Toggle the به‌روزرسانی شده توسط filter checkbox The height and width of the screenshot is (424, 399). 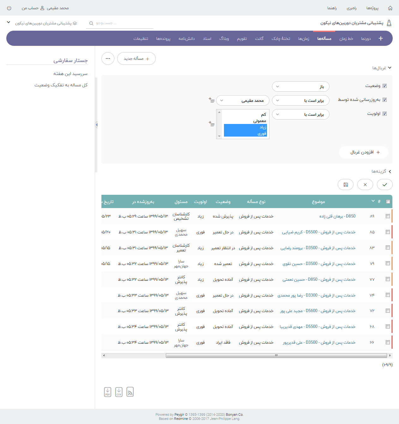[x=384, y=100]
